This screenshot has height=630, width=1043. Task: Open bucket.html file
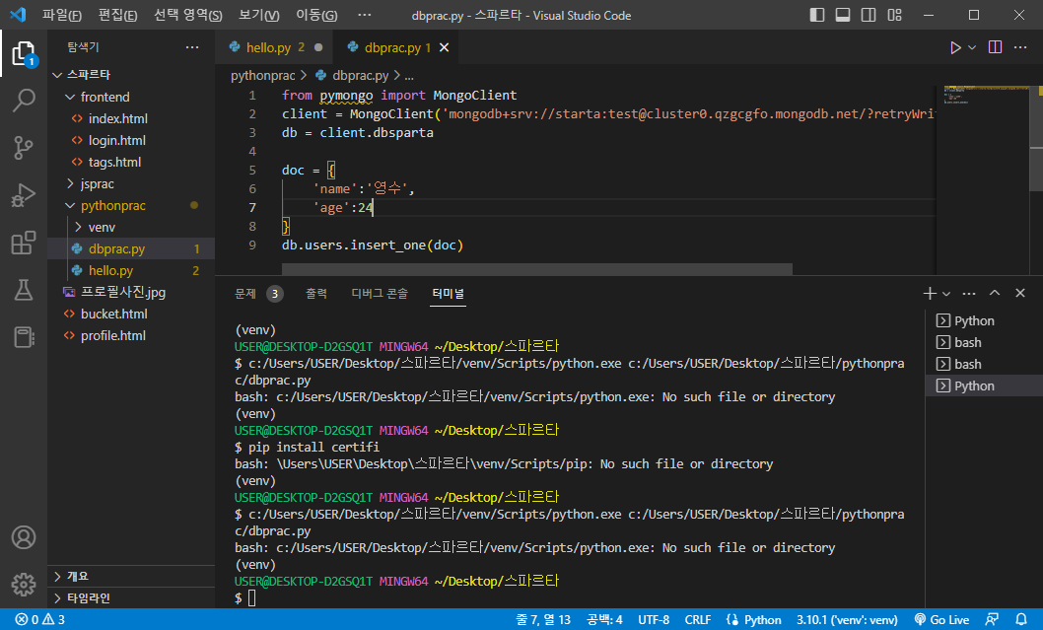coord(131,314)
